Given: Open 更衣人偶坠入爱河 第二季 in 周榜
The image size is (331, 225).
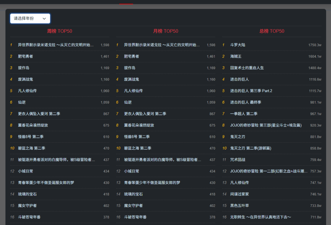Looking at the screenshot, I should 39,114.
